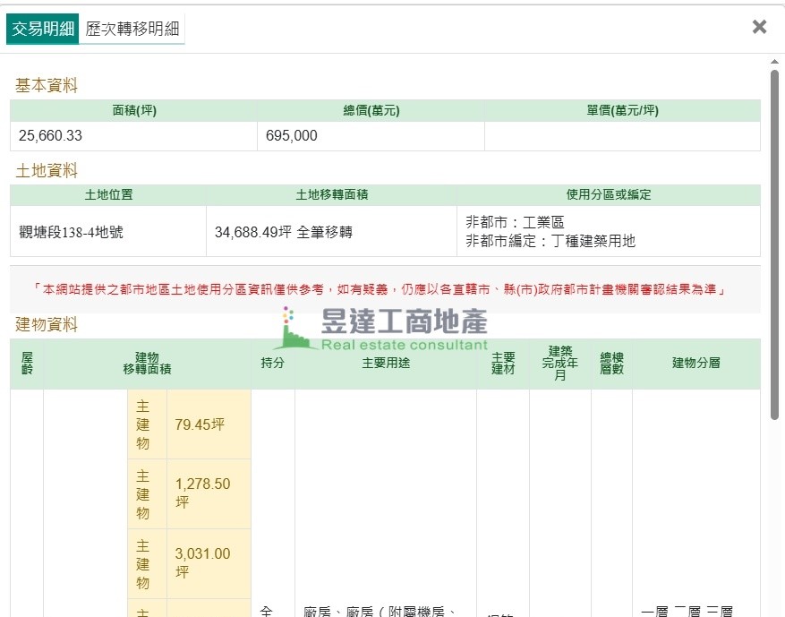The width and height of the screenshot is (785, 617).
Task: Click the 觀塘段138-4地號 land location cell
Action: point(107,232)
